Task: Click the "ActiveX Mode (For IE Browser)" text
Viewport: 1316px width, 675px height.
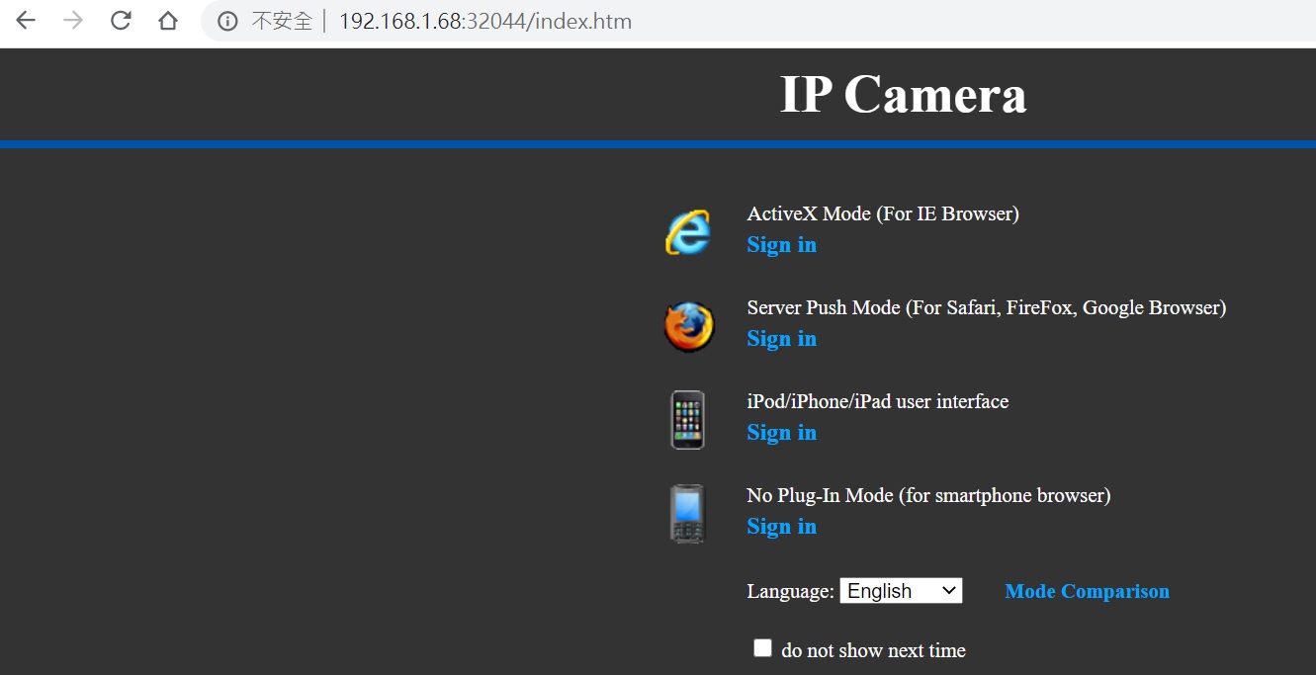Action: tap(883, 213)
